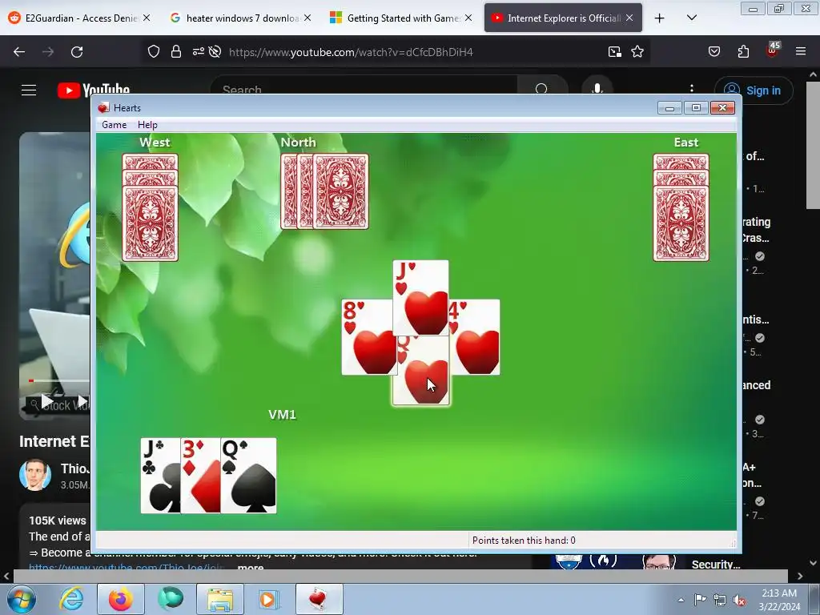Open the ThioJoe channel avatar
The height and width of the screenshot is (615, 820).
pos(35,475)
